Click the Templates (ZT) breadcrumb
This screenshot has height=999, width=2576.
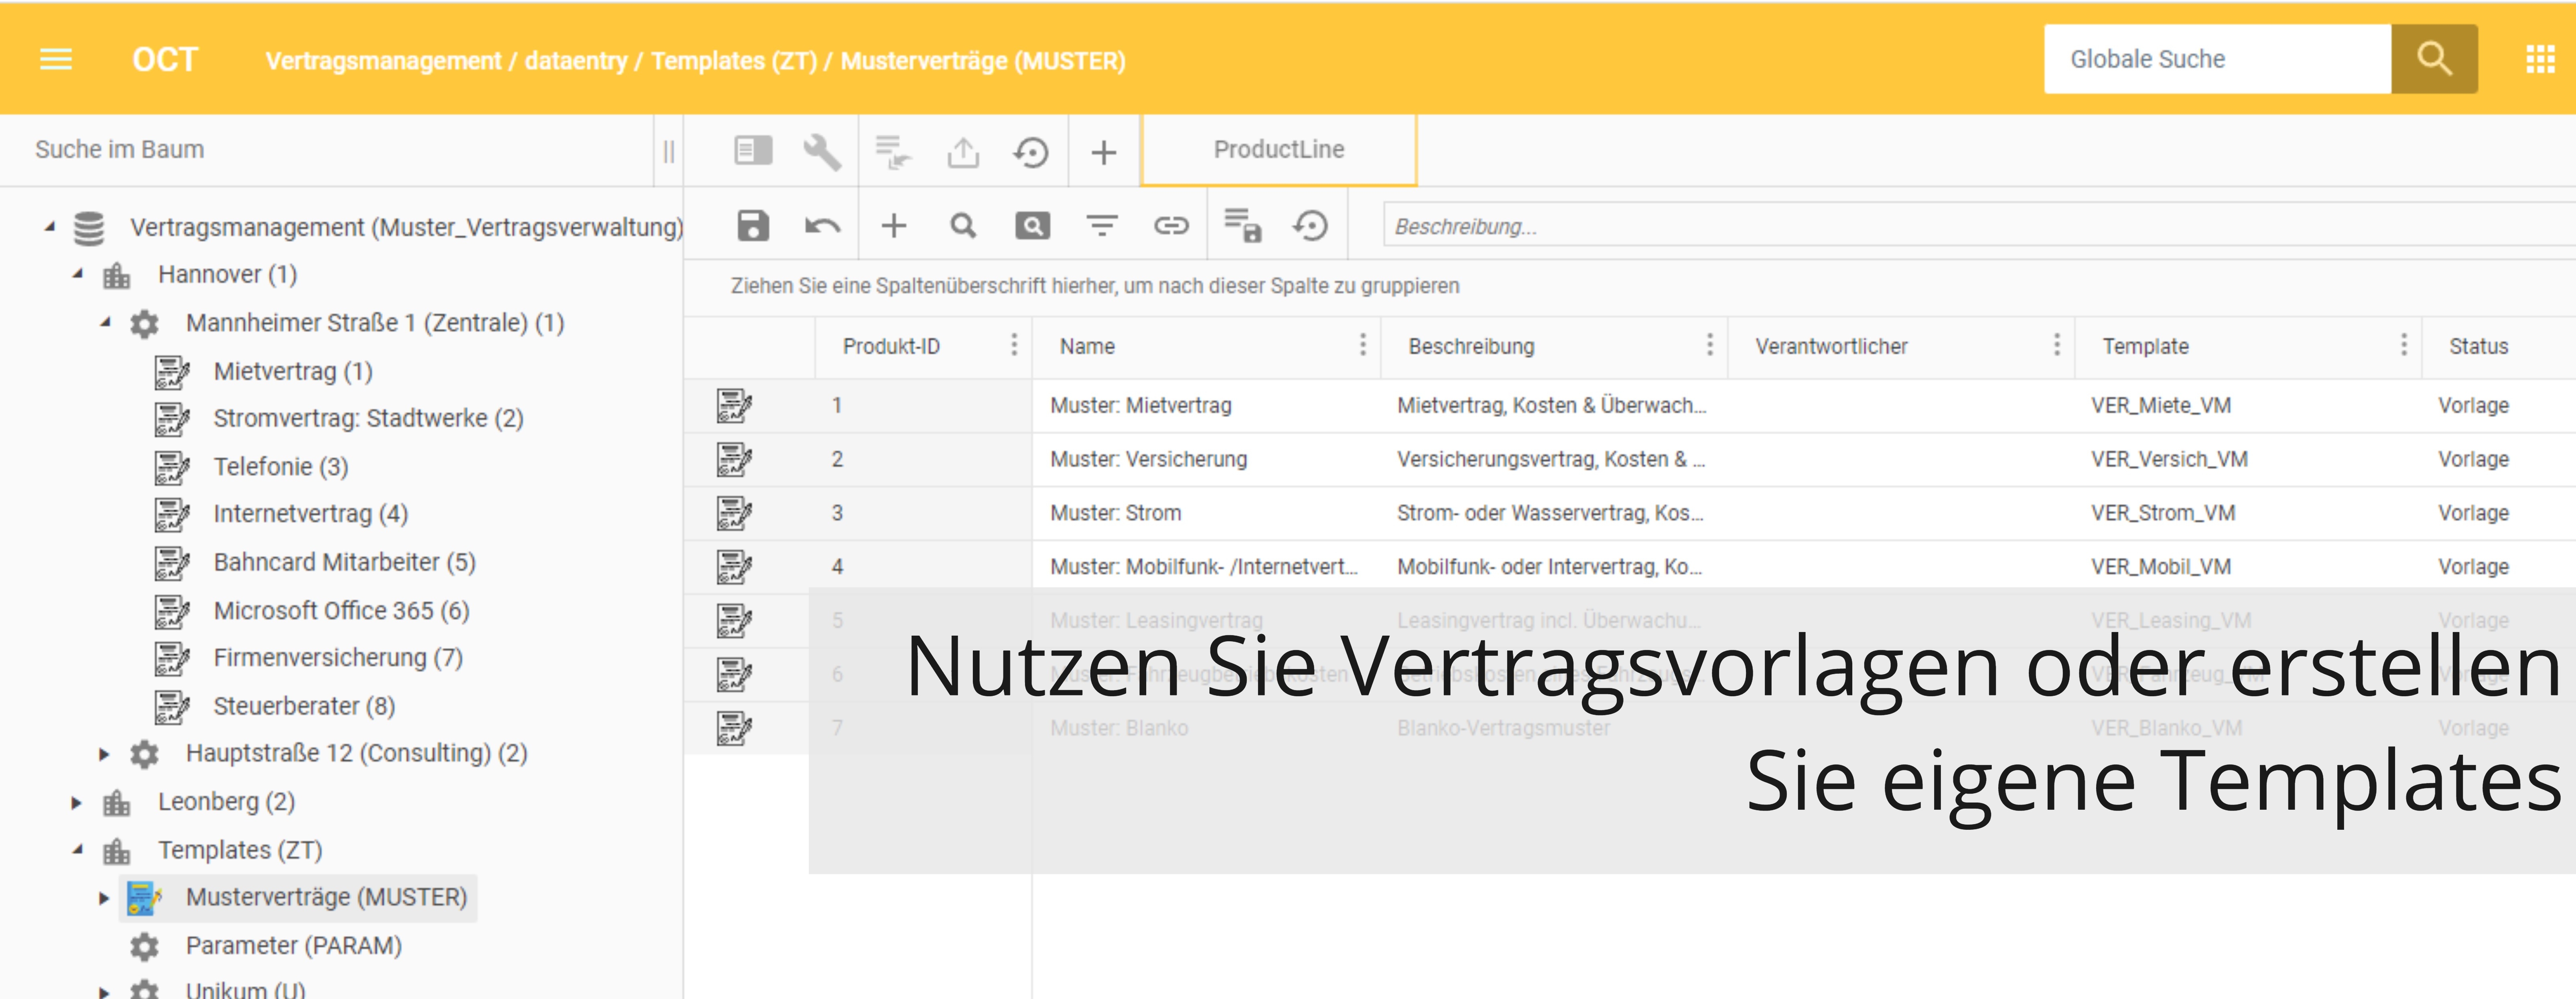click(x=734, y=61)
